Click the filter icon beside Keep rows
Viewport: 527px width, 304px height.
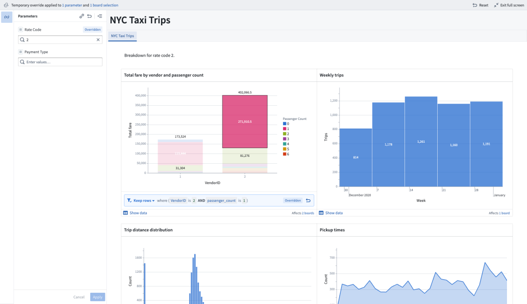click(129, 200)
